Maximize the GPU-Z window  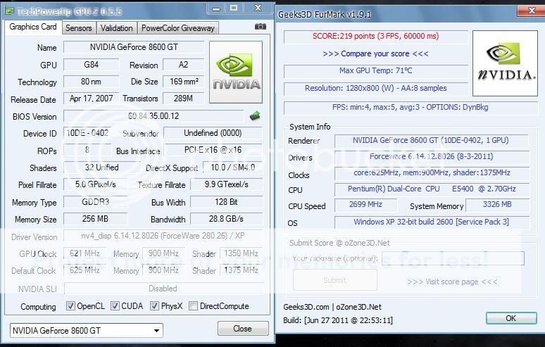pos(234,8)
